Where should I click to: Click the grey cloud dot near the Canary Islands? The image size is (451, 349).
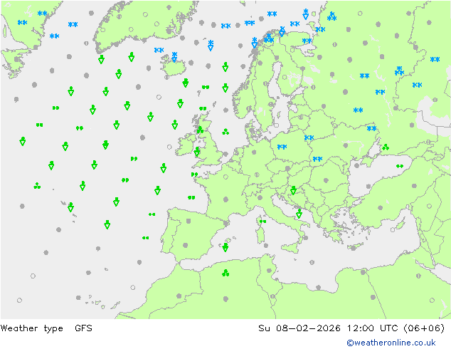(x=78, y=298)
